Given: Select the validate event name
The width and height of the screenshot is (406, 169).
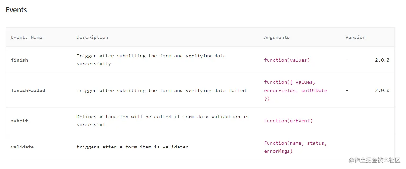Looking at the screenshot, I should [22, 147].
